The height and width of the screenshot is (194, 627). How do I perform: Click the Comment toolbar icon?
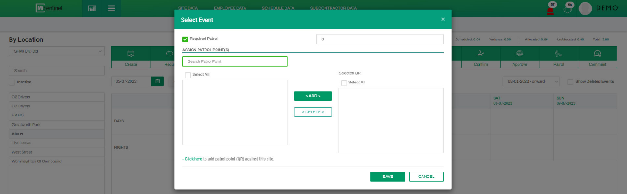point(598,54)
